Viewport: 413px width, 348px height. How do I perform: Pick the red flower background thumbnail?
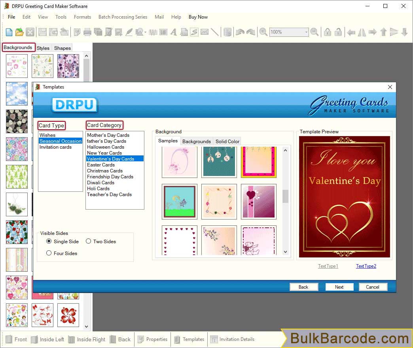point(68,315)
